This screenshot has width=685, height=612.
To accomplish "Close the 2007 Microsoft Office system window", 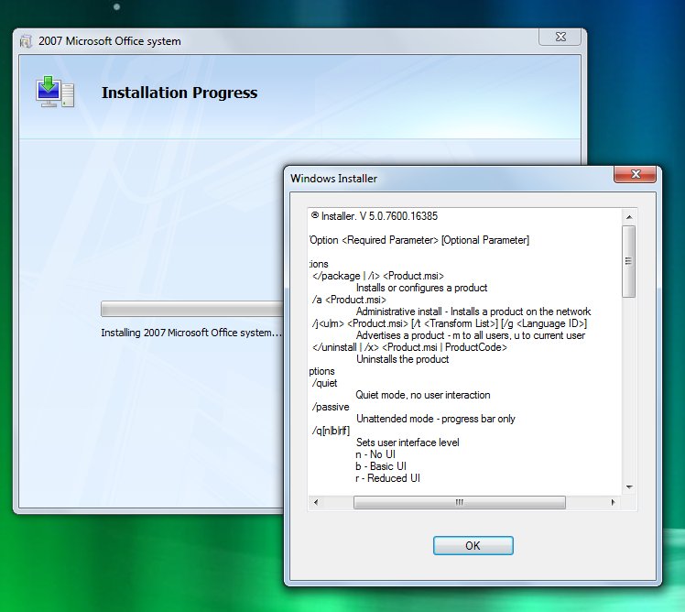I will pyautogui.click(x=558, y=38).
